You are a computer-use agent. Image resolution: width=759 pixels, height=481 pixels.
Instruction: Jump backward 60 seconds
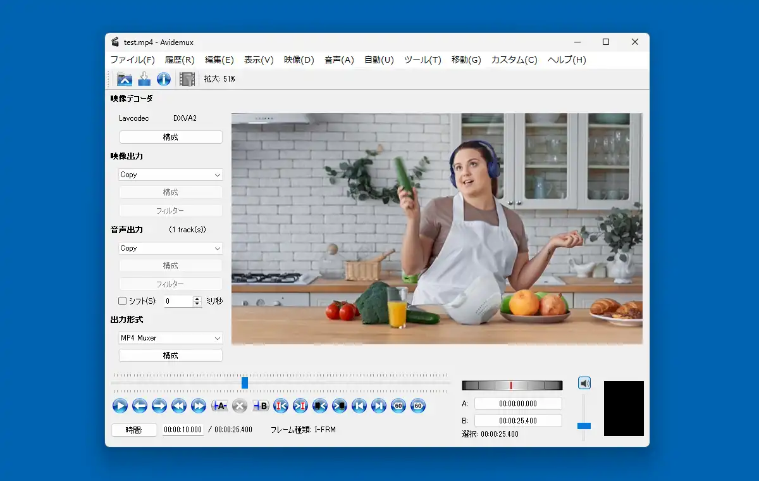(398, 406)
